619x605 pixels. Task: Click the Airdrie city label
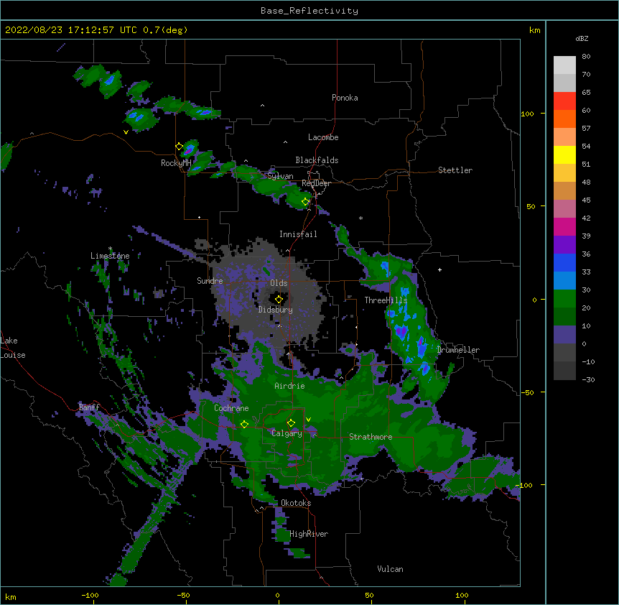[x=289, y=386]
